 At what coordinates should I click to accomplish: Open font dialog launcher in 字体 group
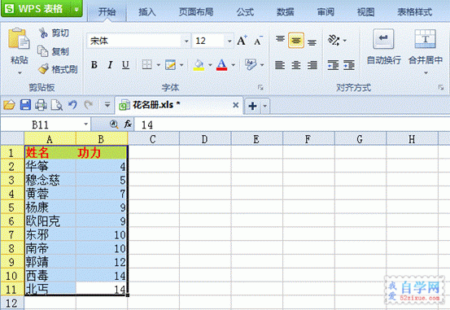click(260, 87)
